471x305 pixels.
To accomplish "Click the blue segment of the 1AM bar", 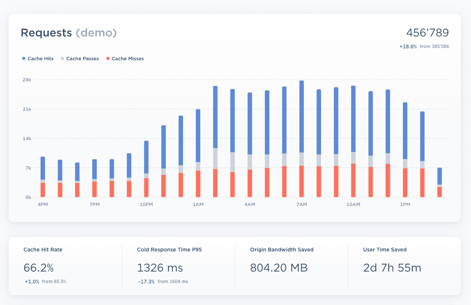I will pyautogui.click(x=198, y=135).
